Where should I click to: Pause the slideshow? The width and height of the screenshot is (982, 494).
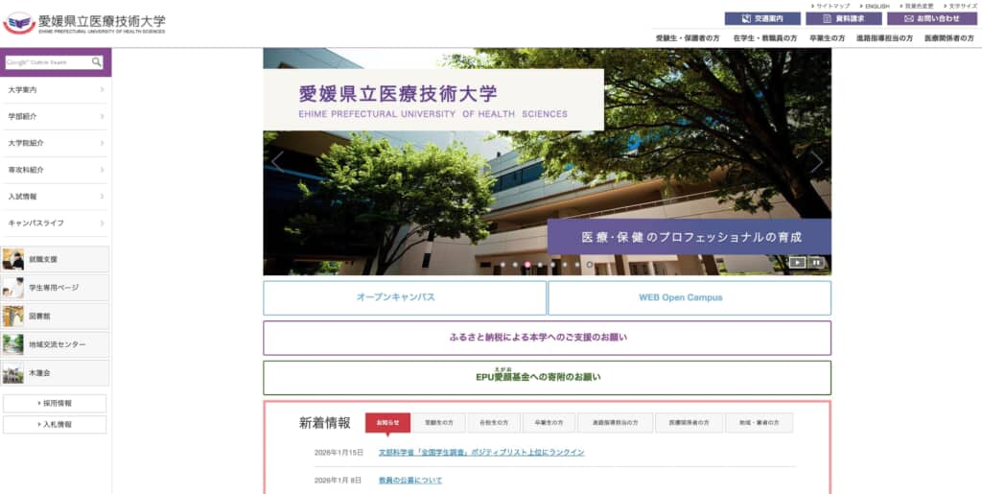pos(816,262)
